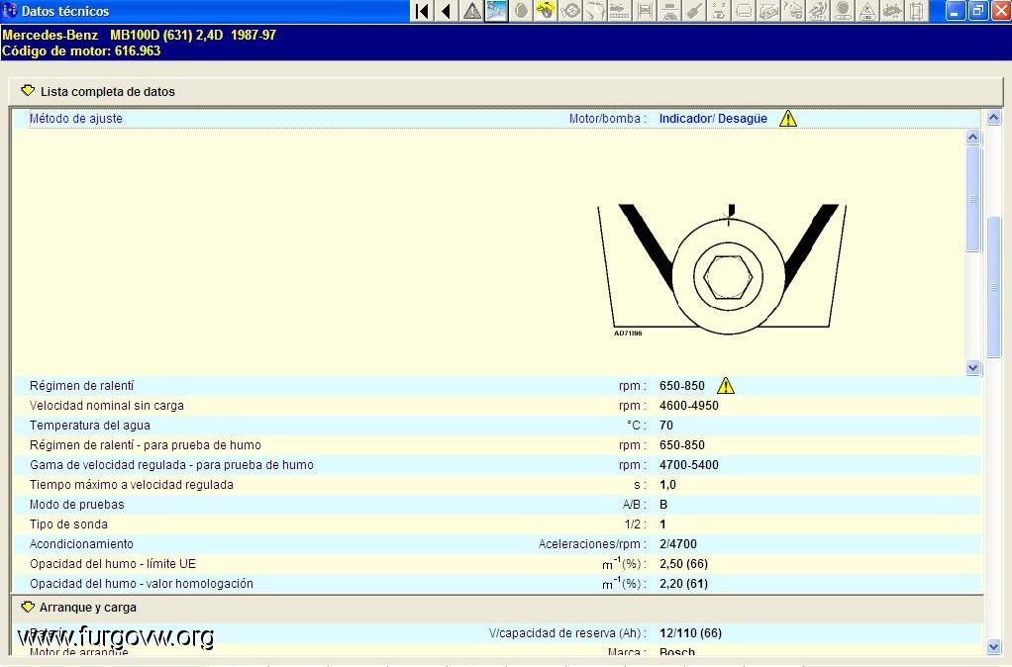Click the gray oval toolbar icon
Viewport: 1012px width, 667px height.
(x=521, y=11)
